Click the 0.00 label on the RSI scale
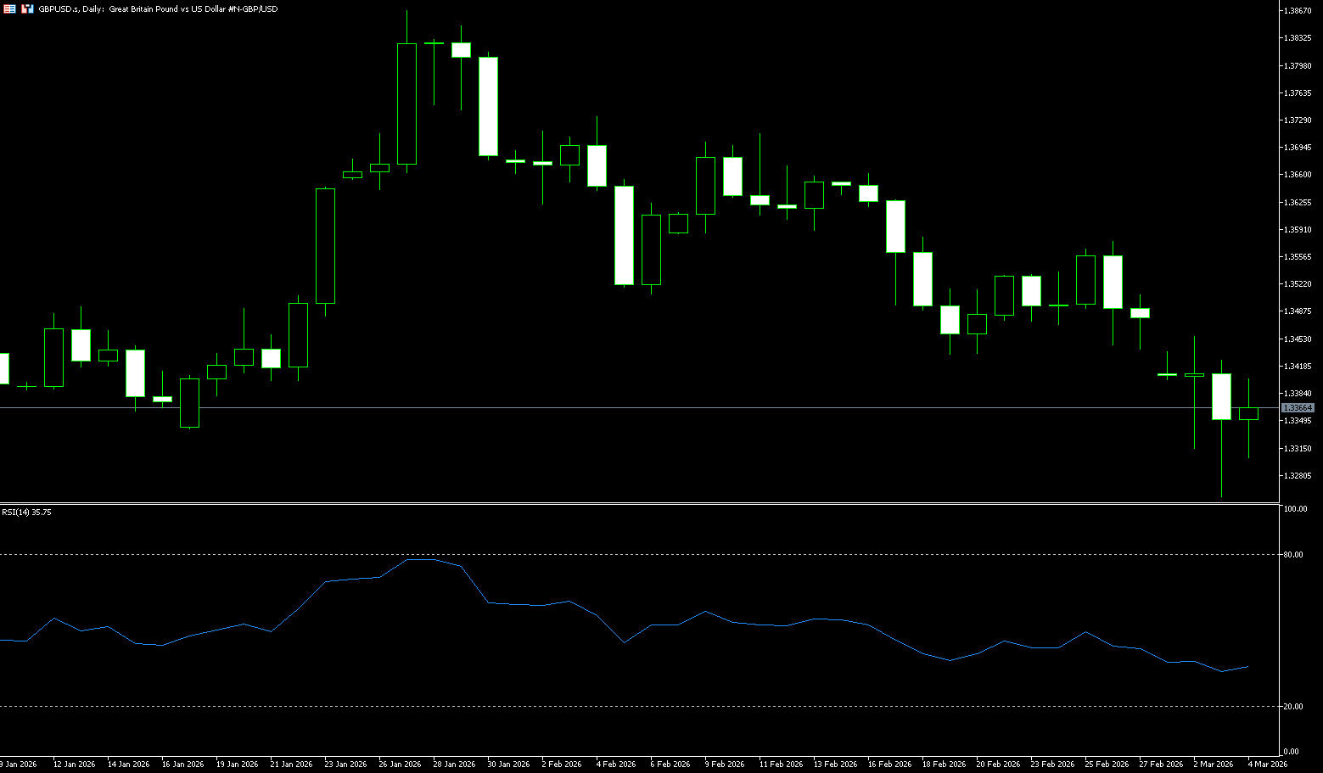 [x=1292, y=752]
